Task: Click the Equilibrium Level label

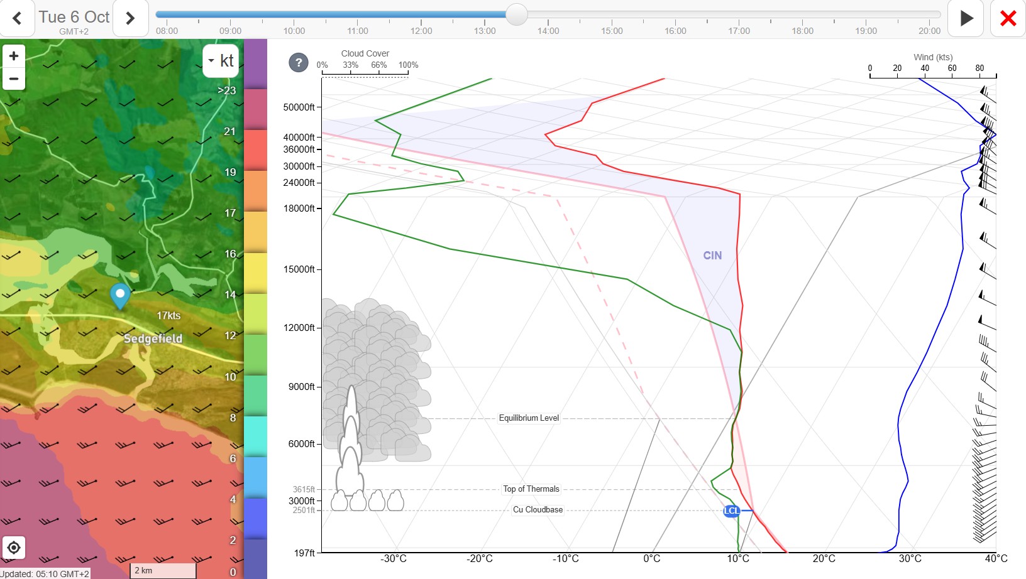Action: [x=529, y=418]
